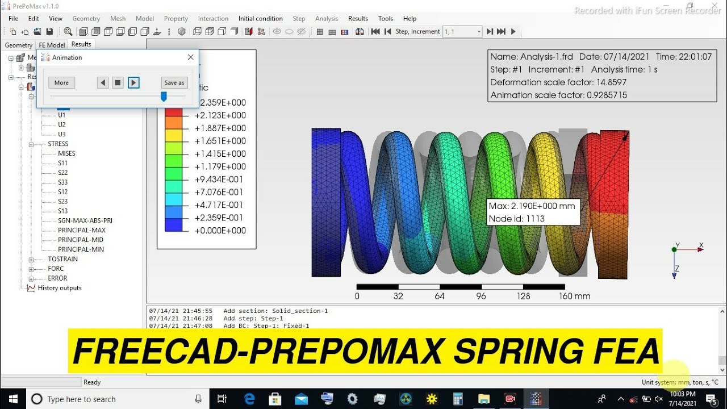Click the Invert visible parts eye icon
The image size is (727, 409).
click(x=302, y=32)
